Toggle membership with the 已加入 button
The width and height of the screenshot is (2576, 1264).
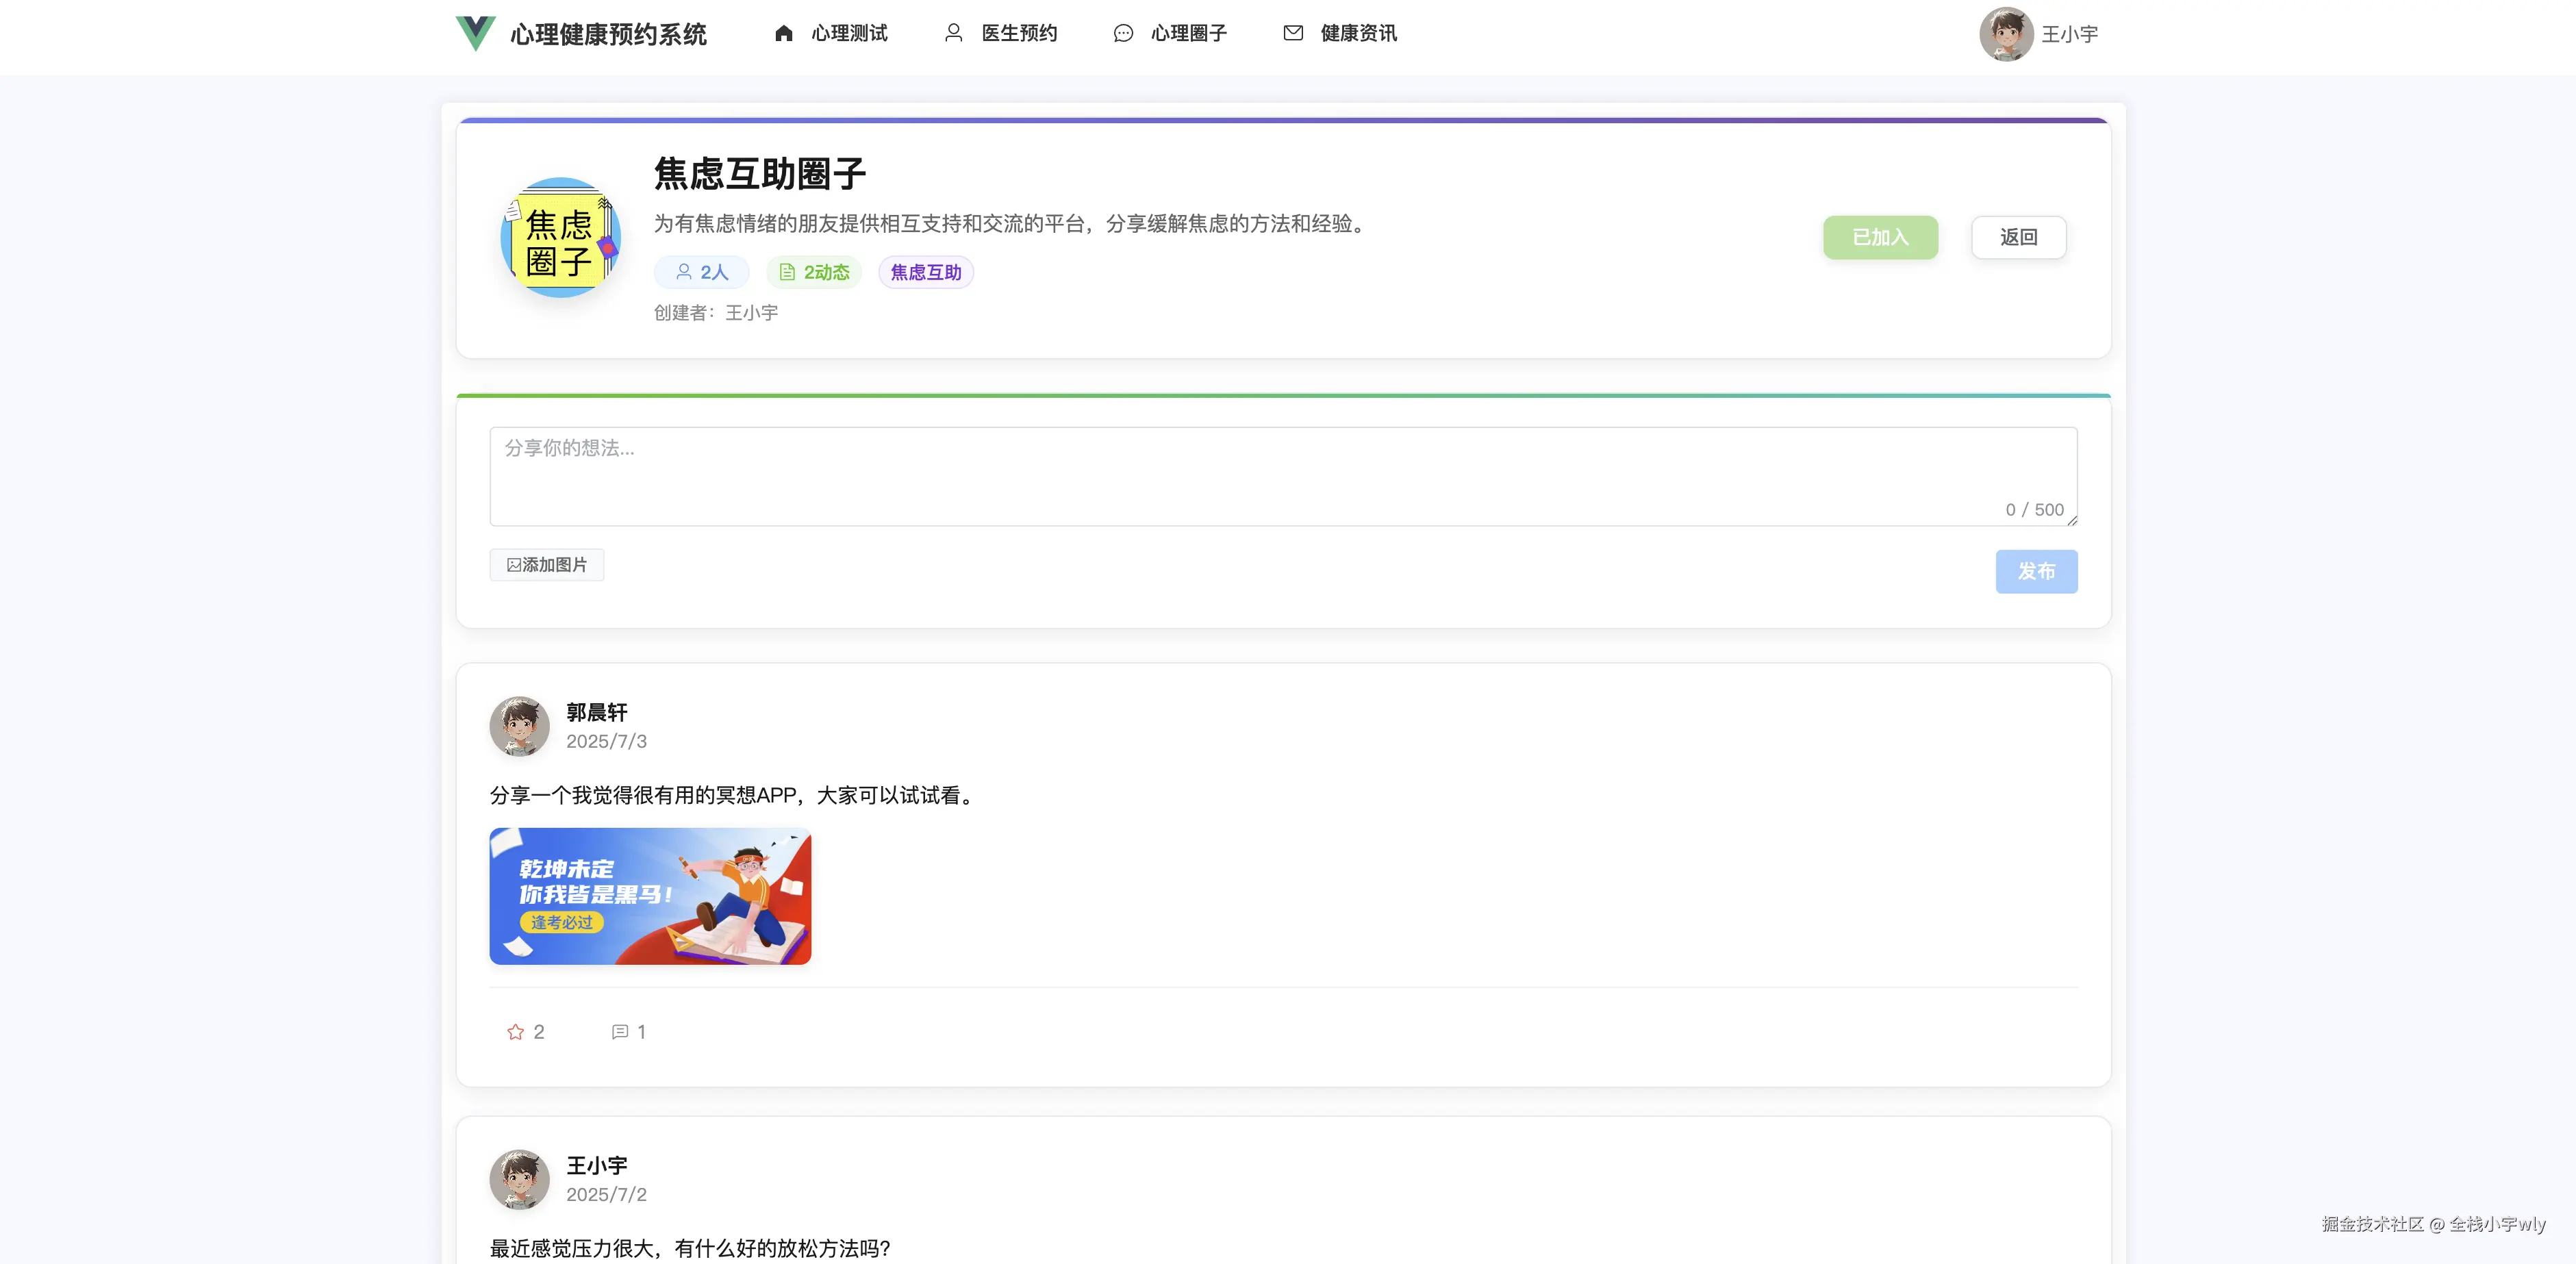pyautogui.click(x=1880, y=237)
